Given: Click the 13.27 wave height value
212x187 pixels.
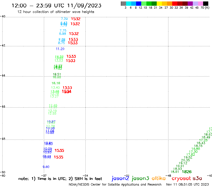Looking at the screenshot, I should tap(54, 96).
